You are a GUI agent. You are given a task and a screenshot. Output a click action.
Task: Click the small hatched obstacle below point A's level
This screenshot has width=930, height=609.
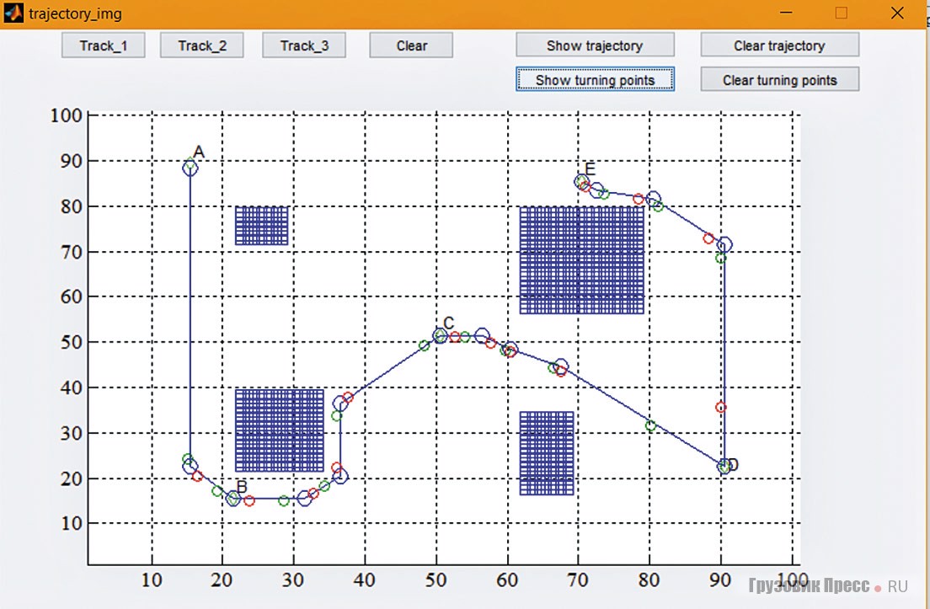(261, 226)
